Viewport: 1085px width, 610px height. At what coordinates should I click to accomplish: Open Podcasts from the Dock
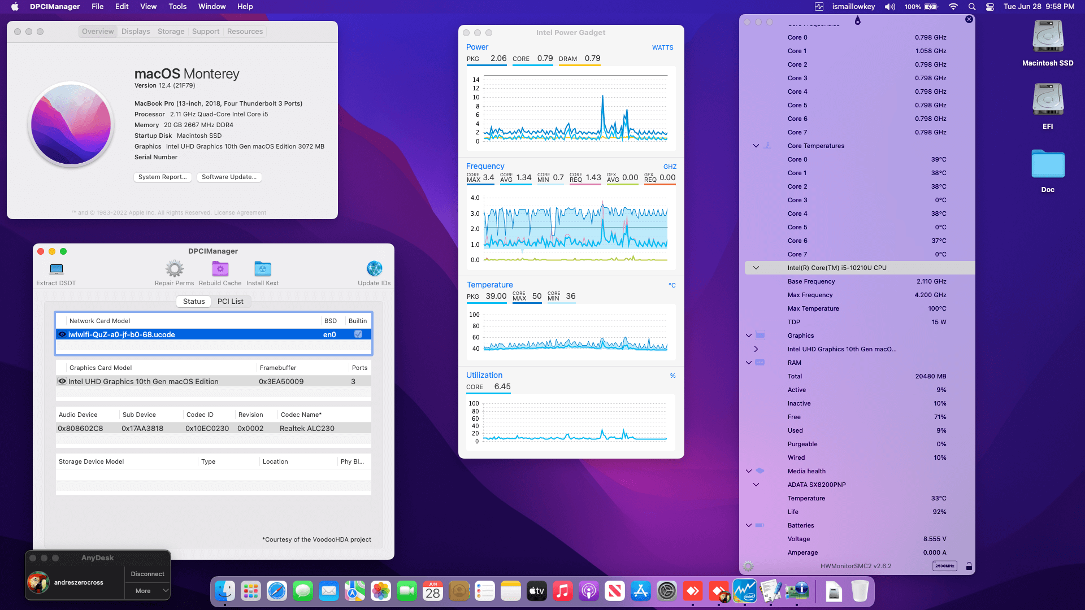(589, 591)
